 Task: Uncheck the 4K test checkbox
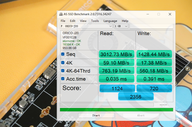(63, 63)
